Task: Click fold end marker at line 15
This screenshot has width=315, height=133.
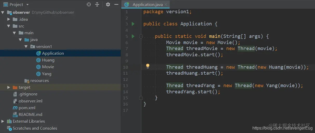Action: click(141, 98)
